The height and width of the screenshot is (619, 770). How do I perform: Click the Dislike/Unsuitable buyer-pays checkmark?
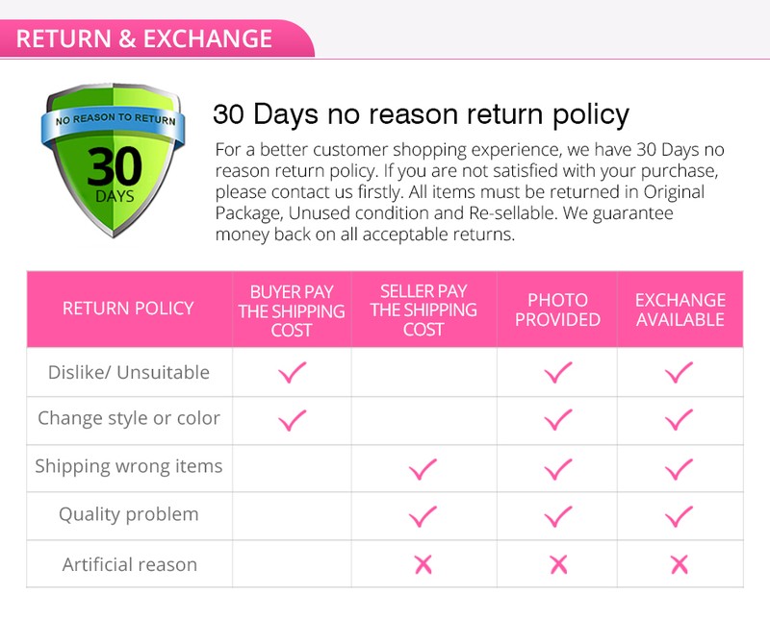292,372
